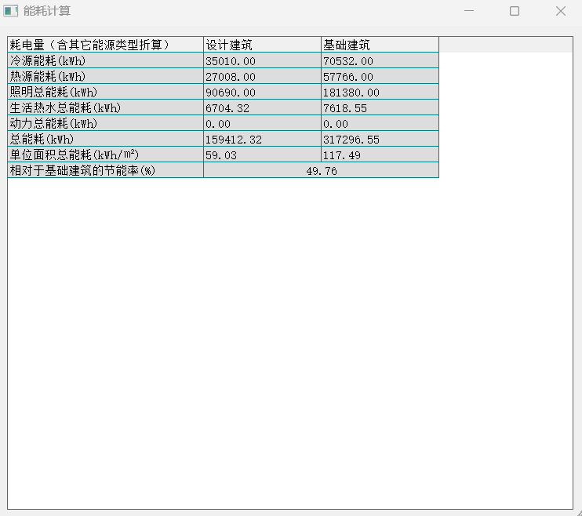Click the 耗电量 header cell

[x=105, y=45]
